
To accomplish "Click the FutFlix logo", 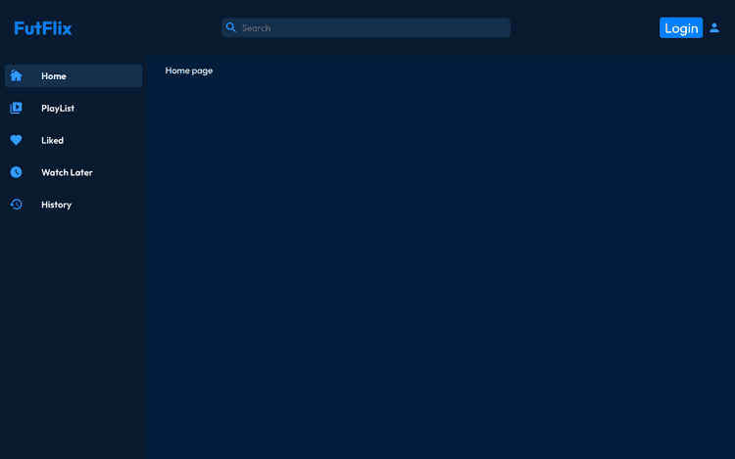I will (x=43, y=28).
